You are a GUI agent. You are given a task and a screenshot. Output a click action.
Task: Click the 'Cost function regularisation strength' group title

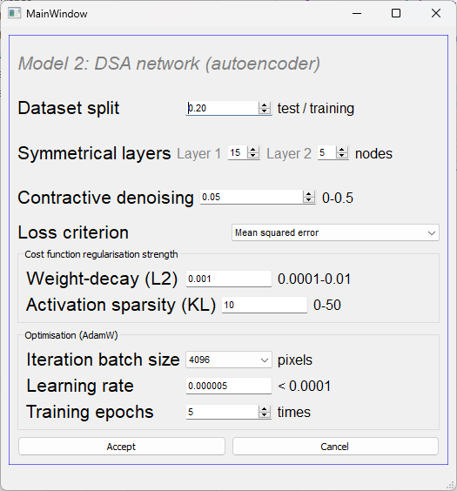(101, 254)
